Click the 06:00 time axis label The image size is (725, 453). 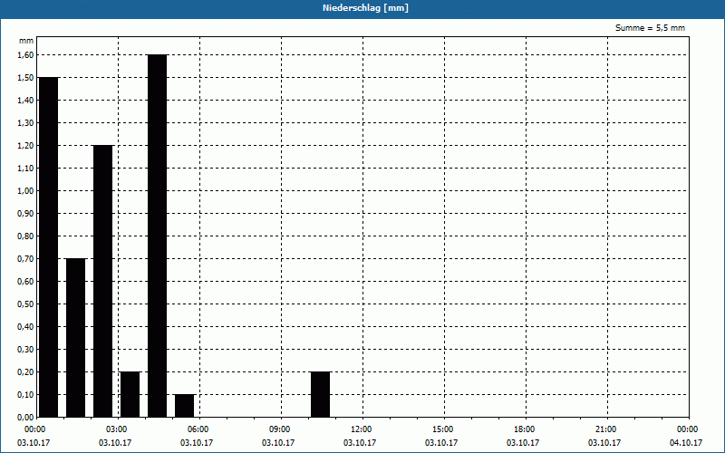(x=198, y=429)
